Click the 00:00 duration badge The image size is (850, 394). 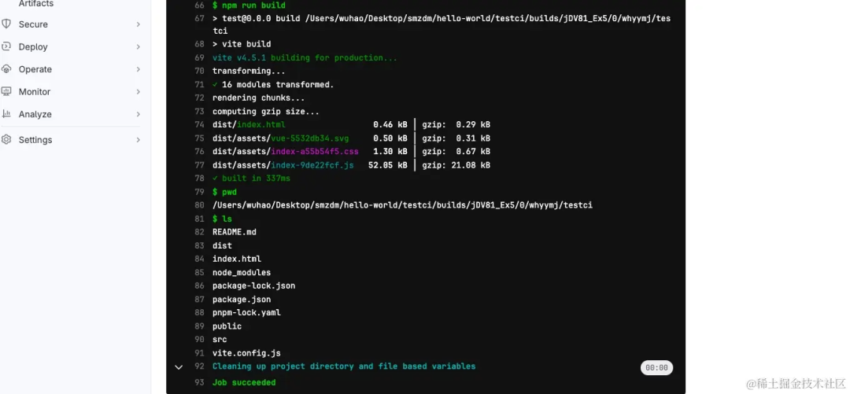click(656, 367)
